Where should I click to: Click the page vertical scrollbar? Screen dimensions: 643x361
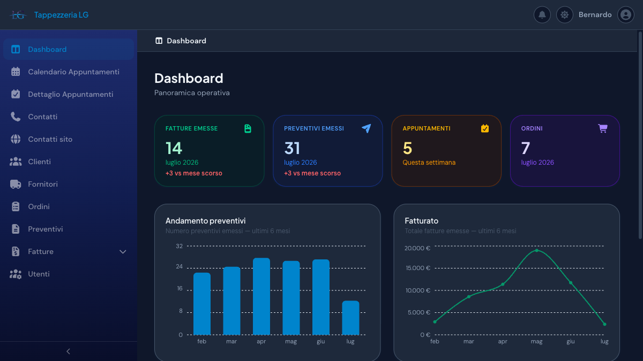[x=640, y=135]
